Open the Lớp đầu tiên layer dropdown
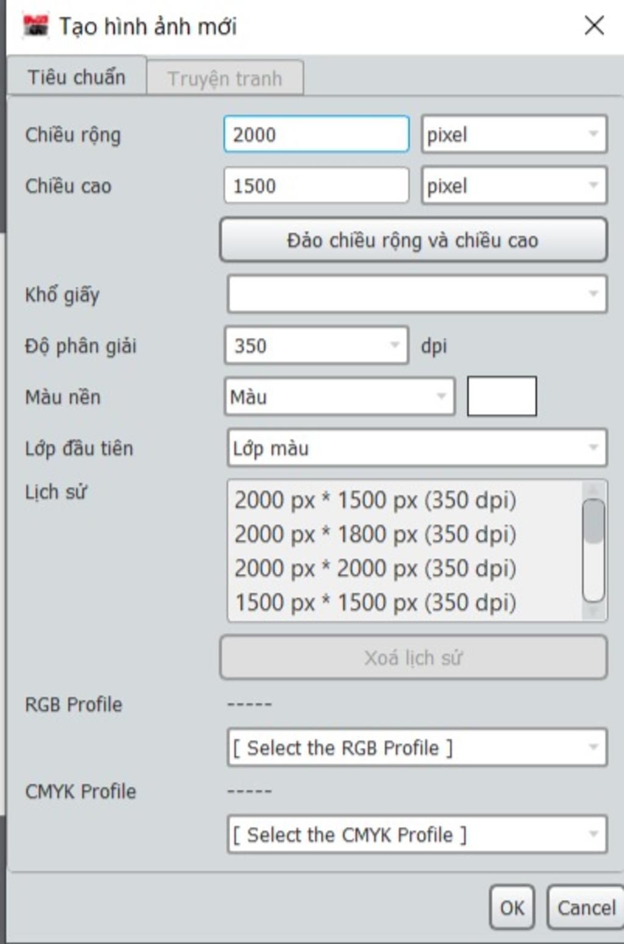 (x=417, y=448)
